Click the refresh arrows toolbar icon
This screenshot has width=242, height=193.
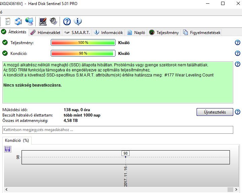18,22
